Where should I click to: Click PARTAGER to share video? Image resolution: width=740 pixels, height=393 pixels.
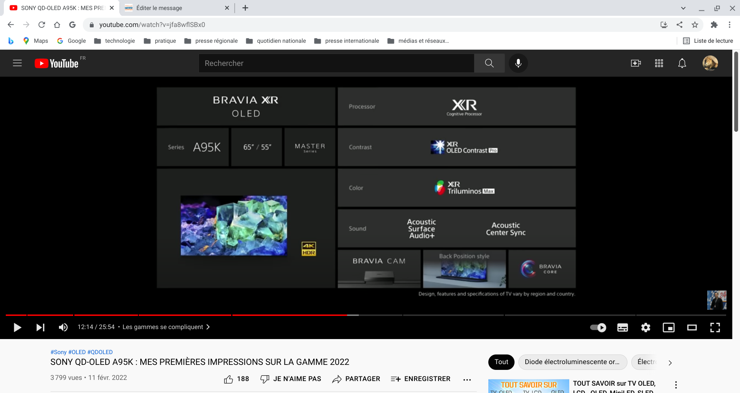click(x=356, y=379)
